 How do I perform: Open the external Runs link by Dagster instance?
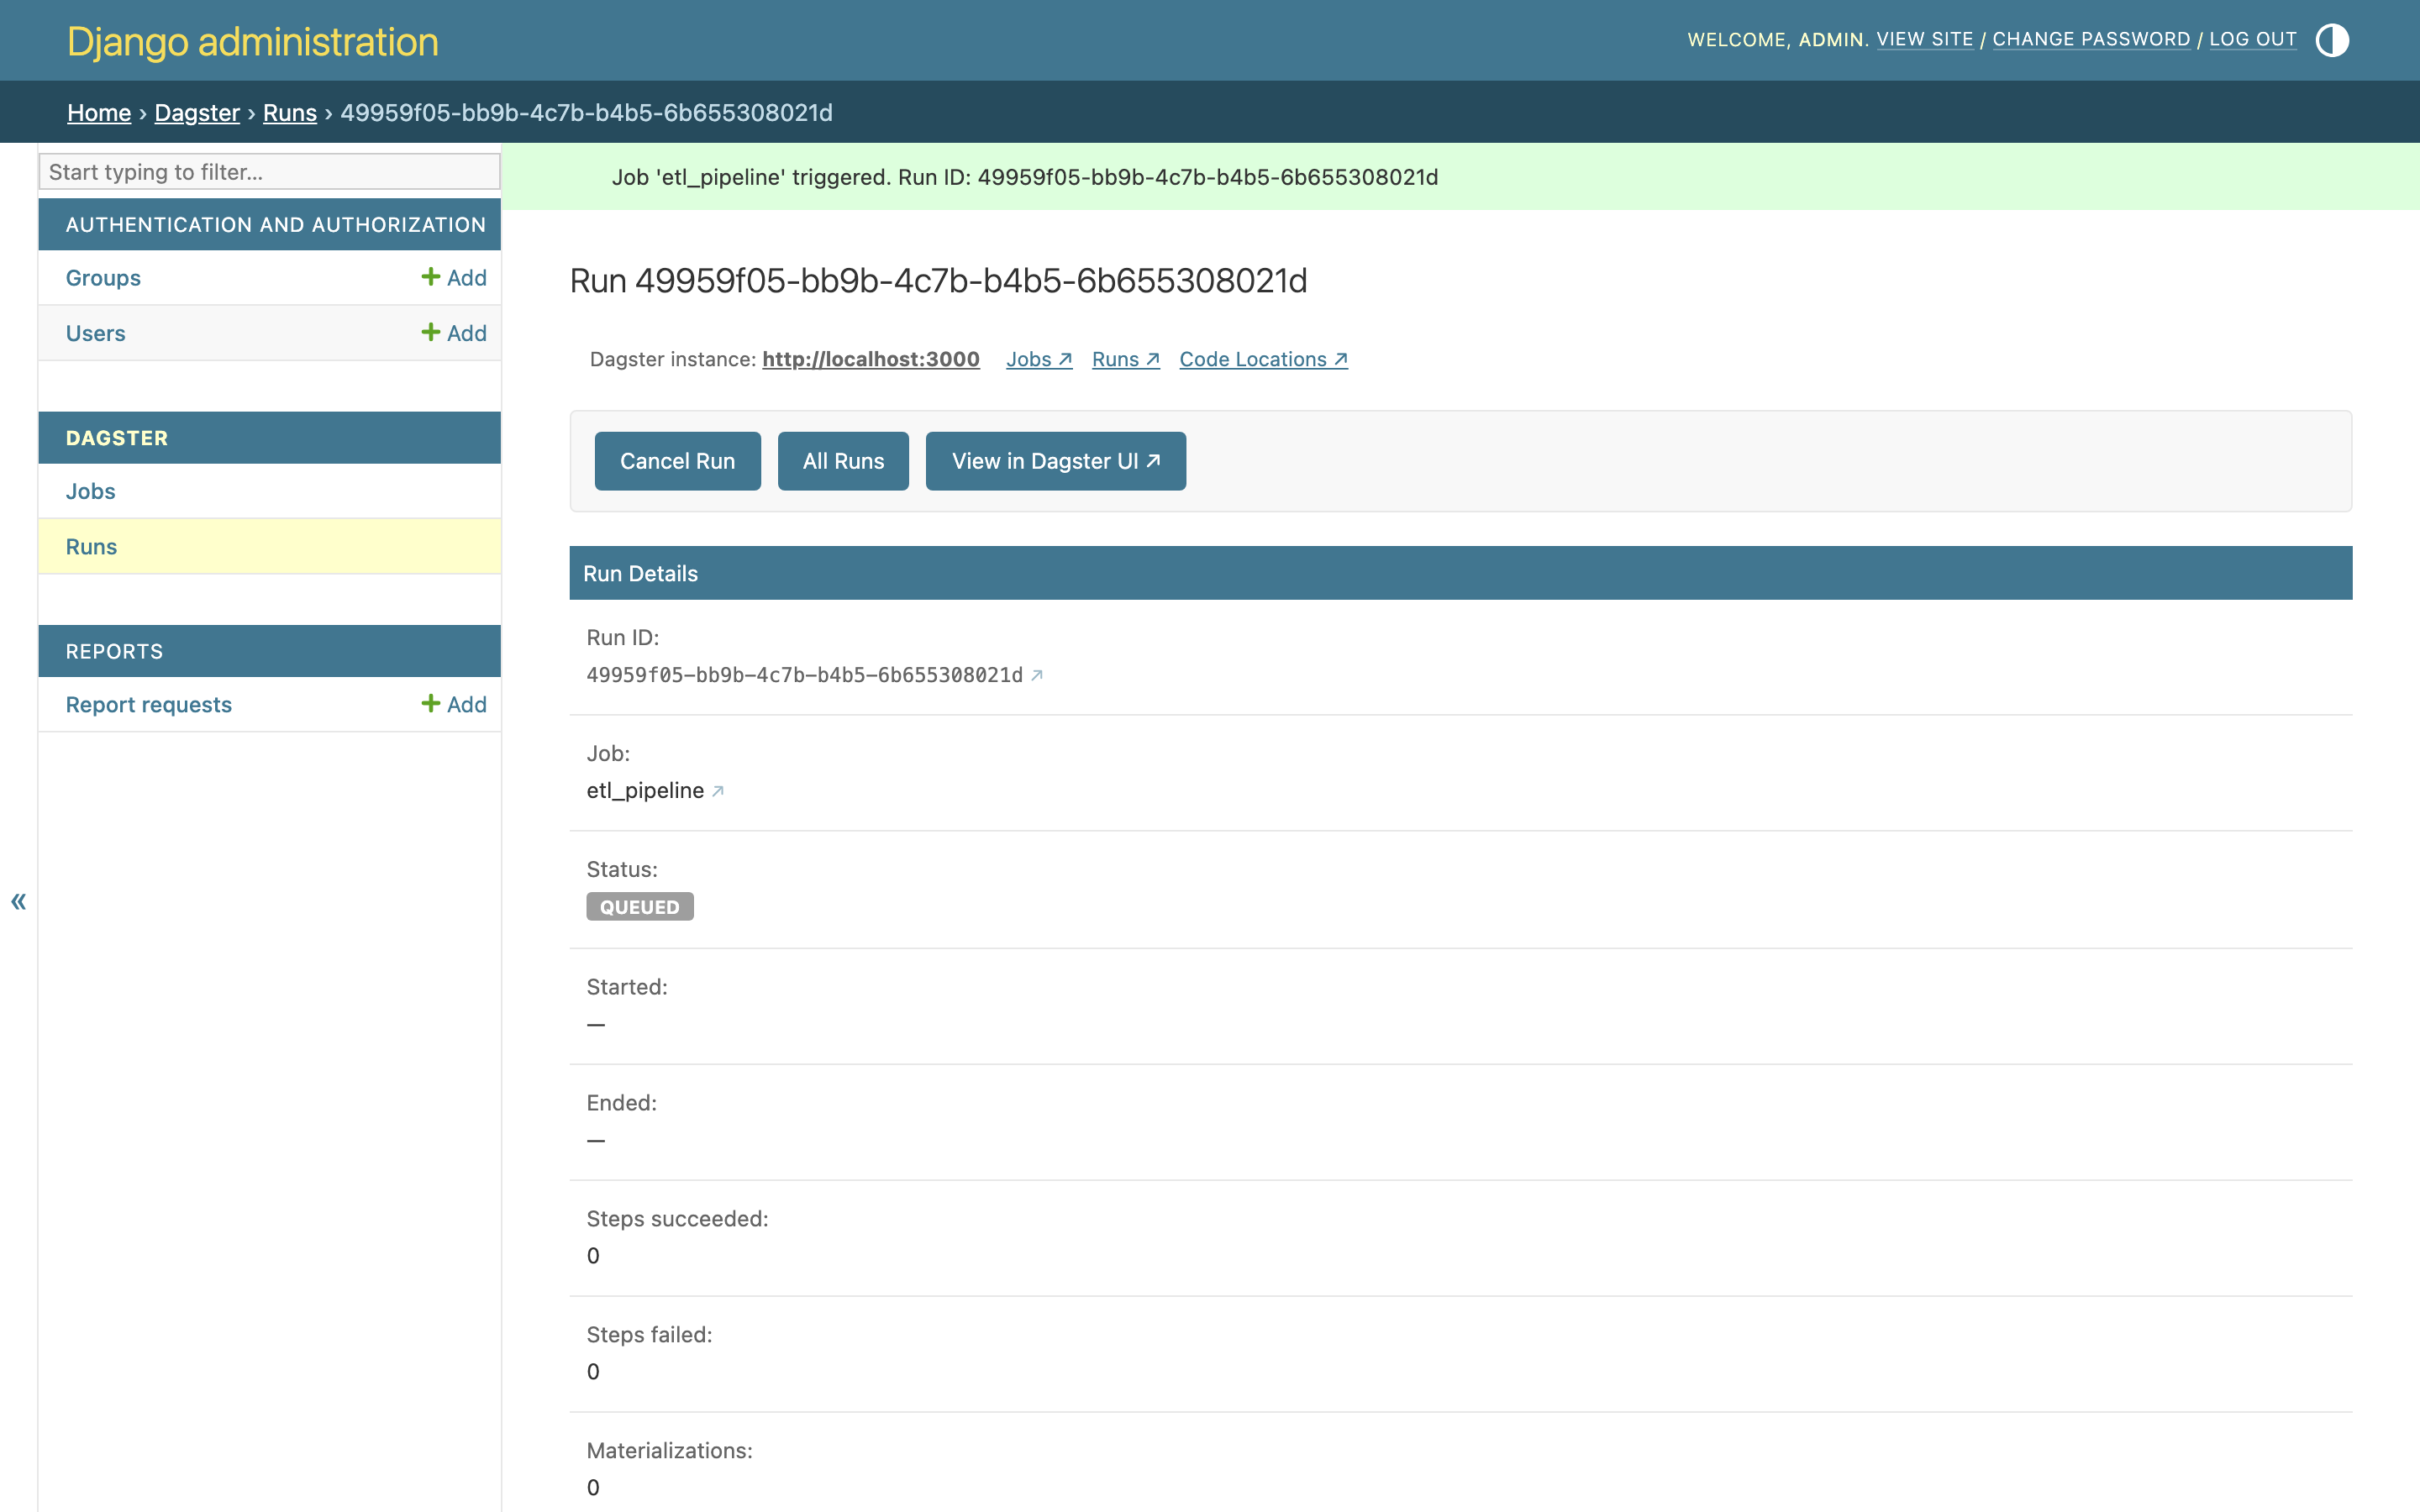[1126, 359]
